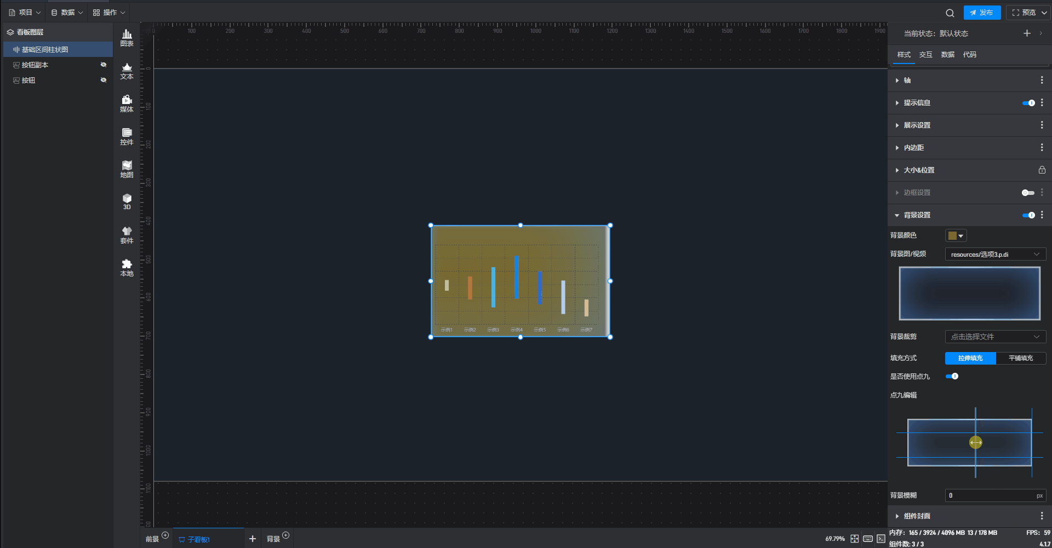The height and width of the screenshot is (548, 1052).
Task: Click the plus icon beside 当前状态
Action: click(1027, 33)
